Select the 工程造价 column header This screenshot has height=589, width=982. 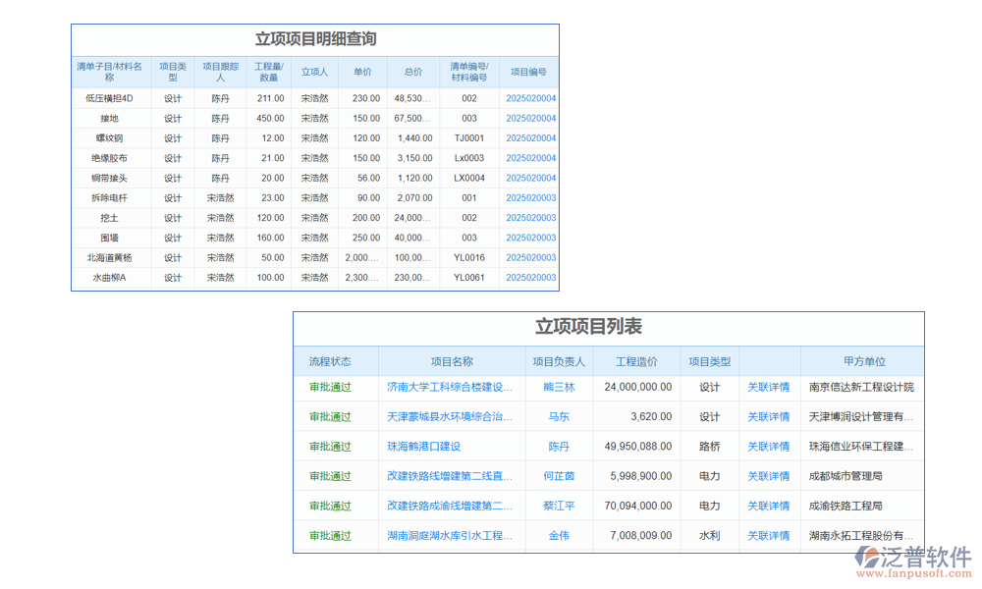(632, 360)
